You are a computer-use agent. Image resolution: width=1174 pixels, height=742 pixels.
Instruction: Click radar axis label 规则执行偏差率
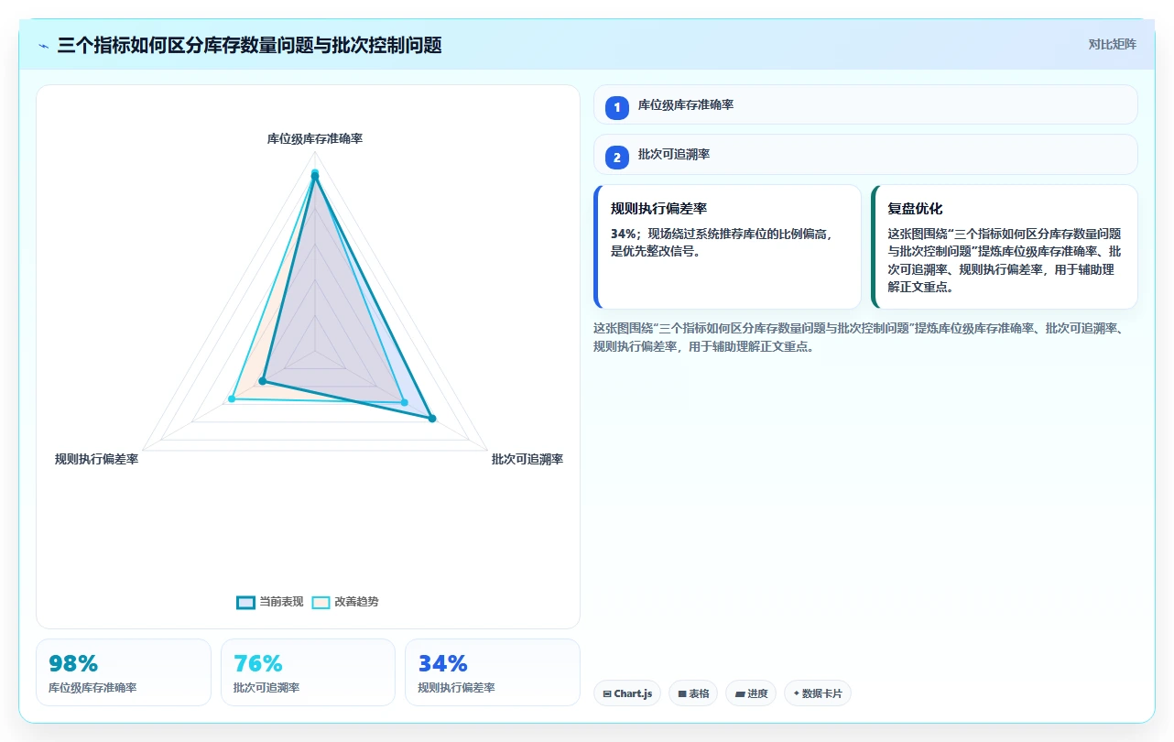coord(96,459)
